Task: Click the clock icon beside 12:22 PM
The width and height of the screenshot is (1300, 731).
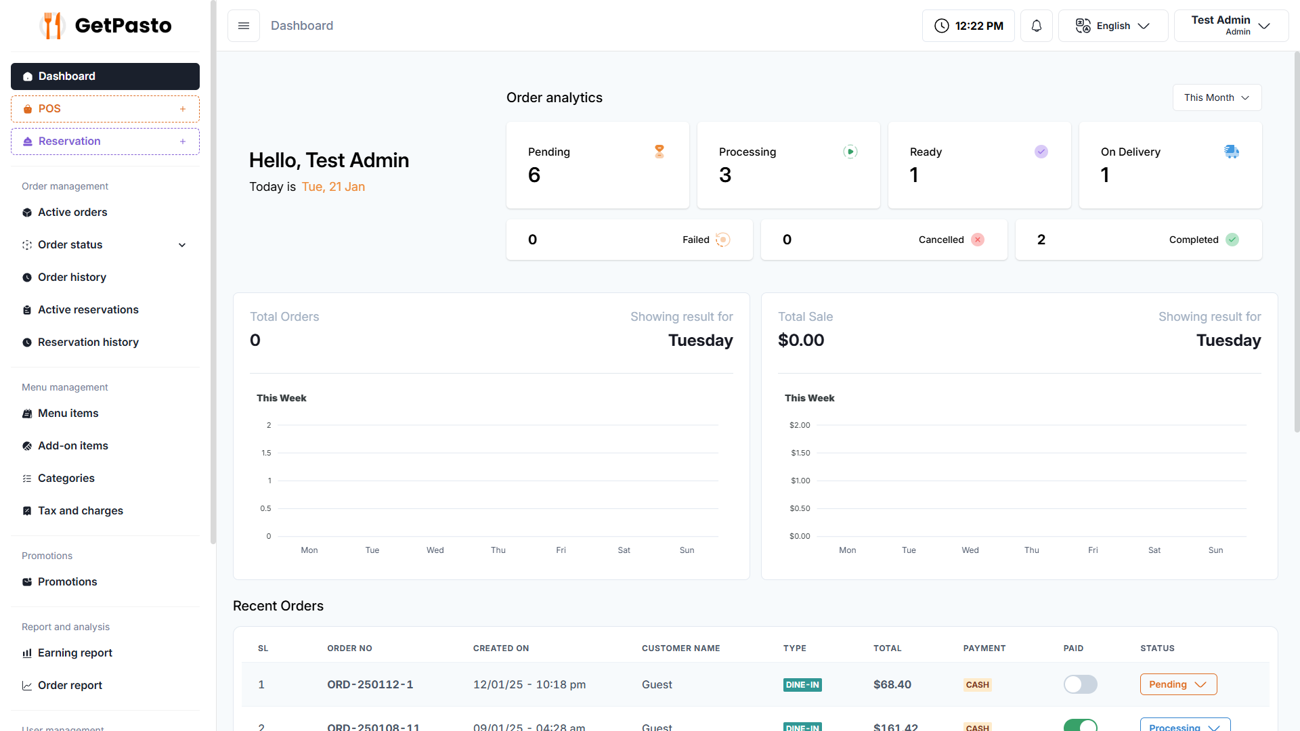Action: [x=941, y=26]
